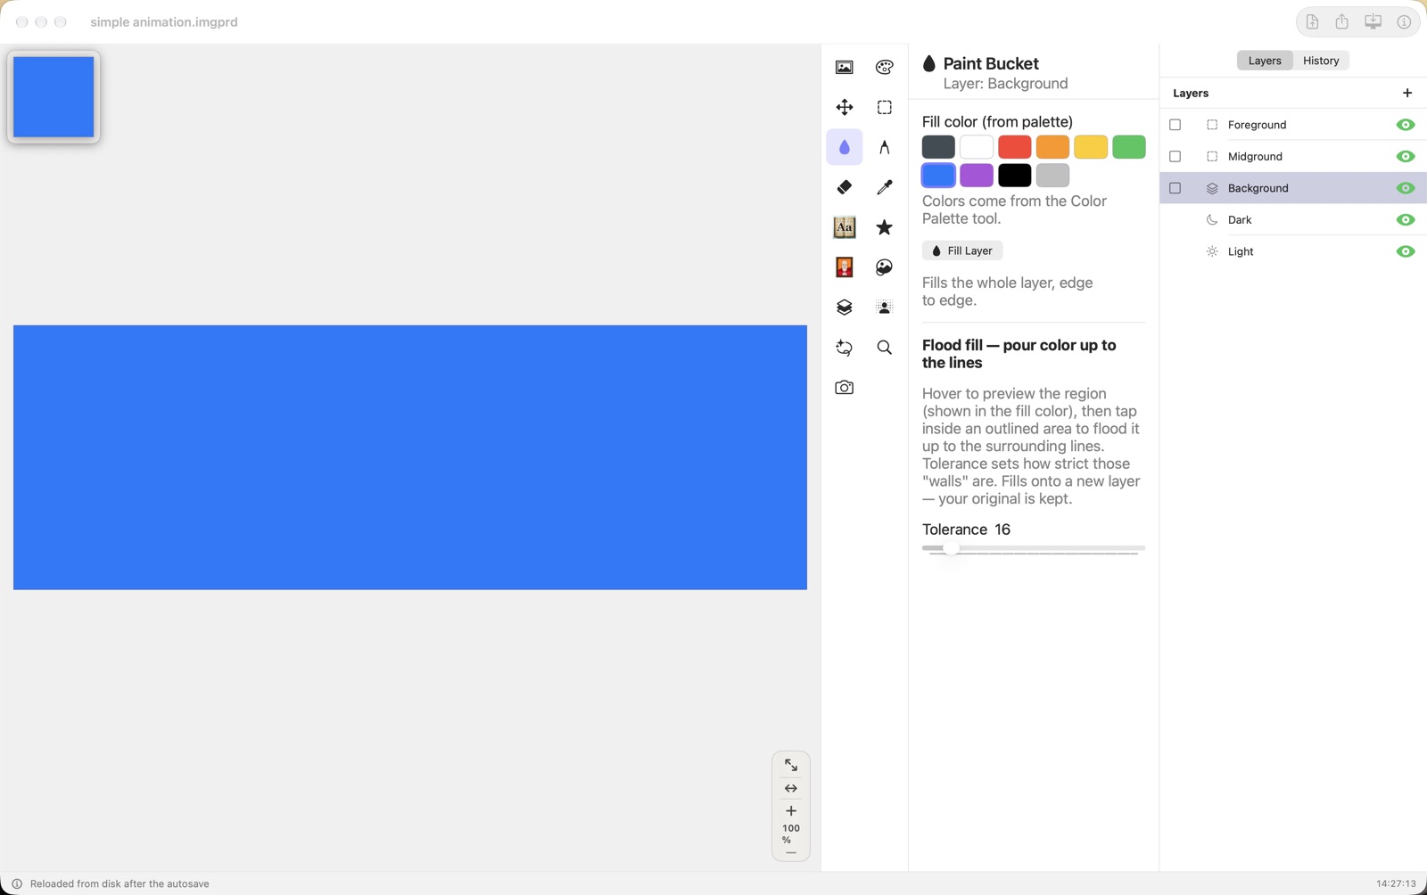Select the image tool icon
Screen dimensions: 1427x895
(x=844, y=68)
